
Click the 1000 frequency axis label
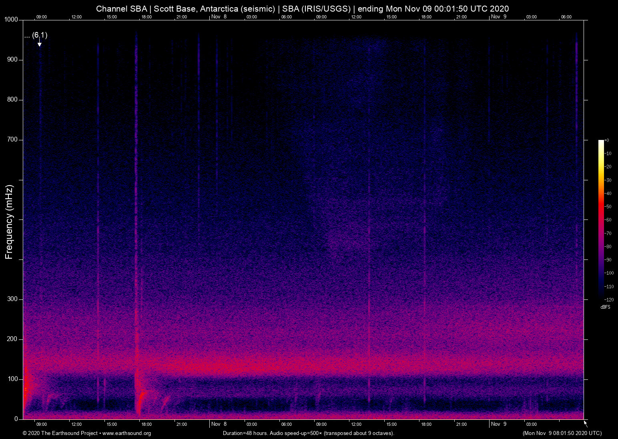(11, 20)
